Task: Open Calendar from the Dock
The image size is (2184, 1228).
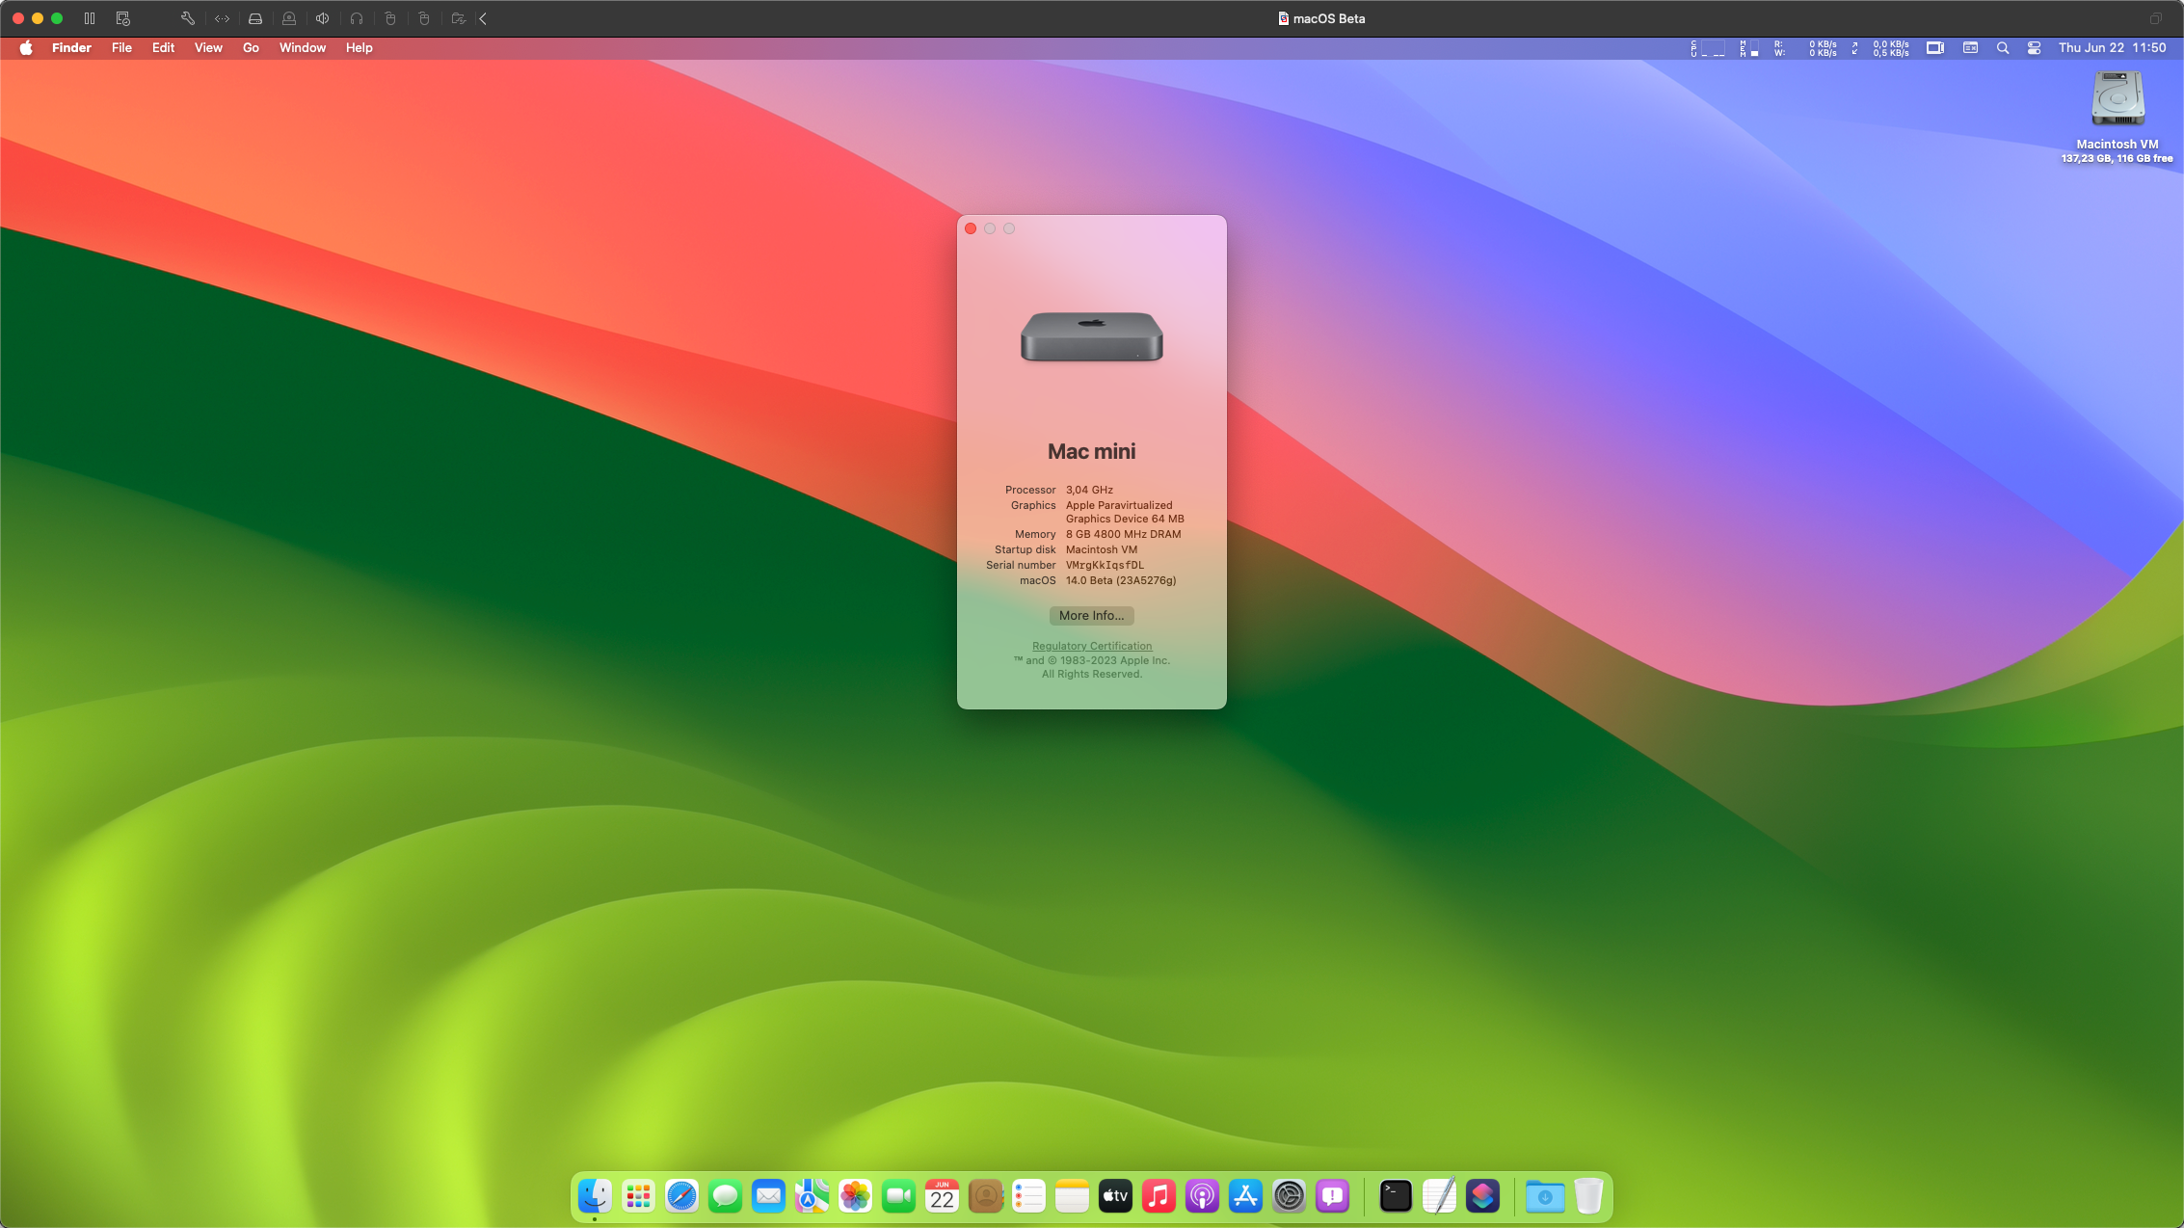Action: (942, 1197)
